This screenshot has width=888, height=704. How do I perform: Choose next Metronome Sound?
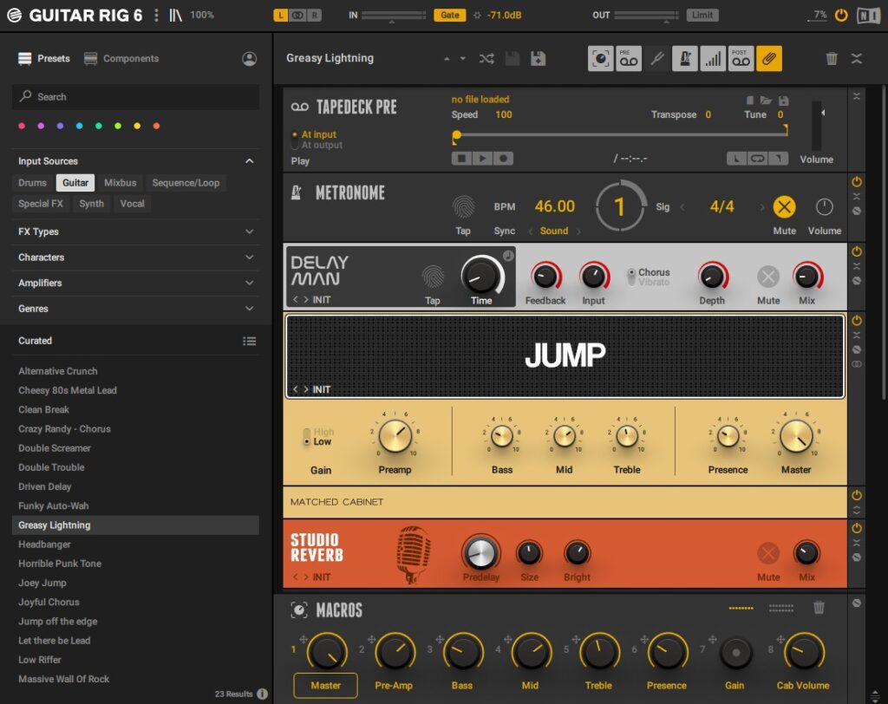(x=578, y=231)
